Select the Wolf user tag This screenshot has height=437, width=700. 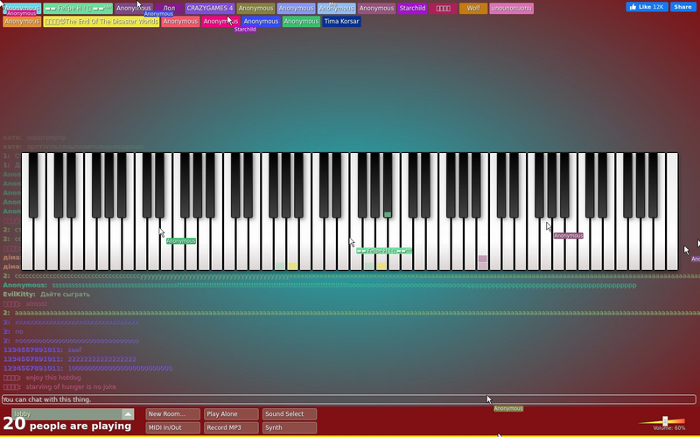[473, 9]
